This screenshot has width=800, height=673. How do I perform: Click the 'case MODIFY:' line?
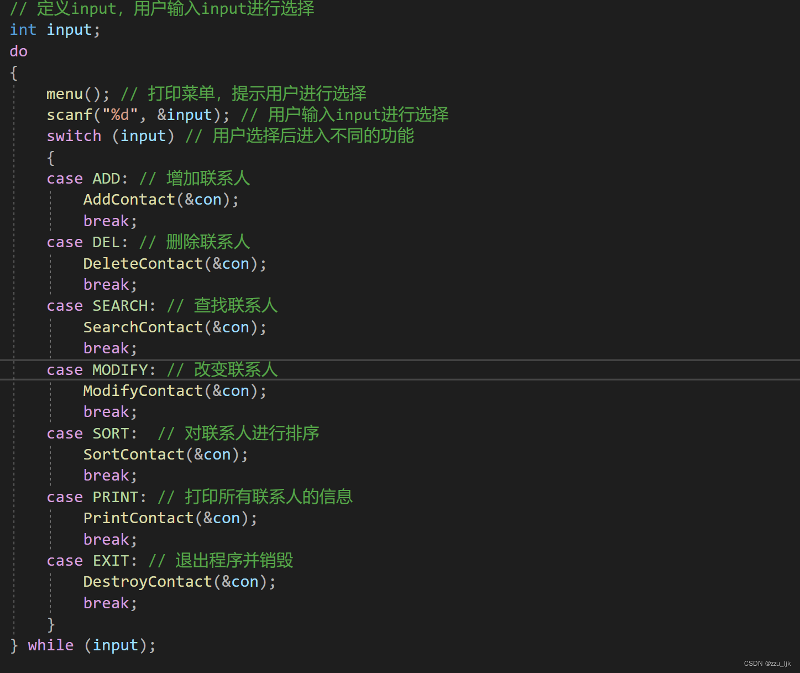[x=101, y=370]
